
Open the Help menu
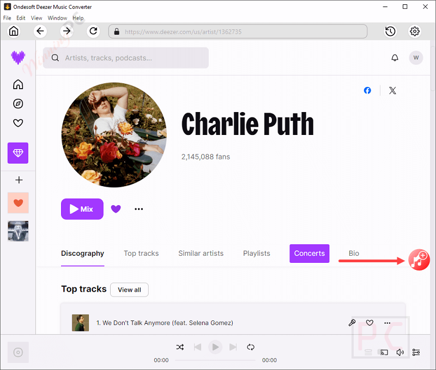point(78,18)
